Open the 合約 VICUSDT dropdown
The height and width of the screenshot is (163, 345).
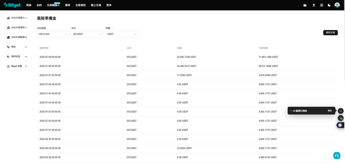[x=87, y=34]
